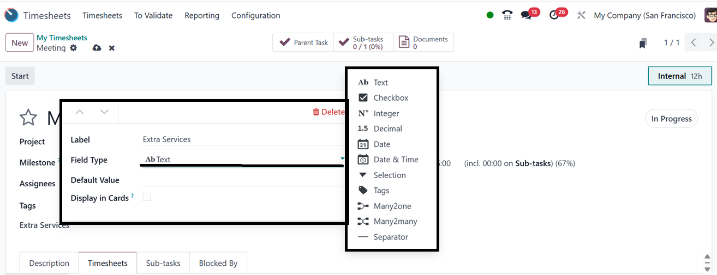Image resolution: width=717 pixels, height=275 pixels.
Task: Click the gear icon beside Meeting
Action: (73, 48)
